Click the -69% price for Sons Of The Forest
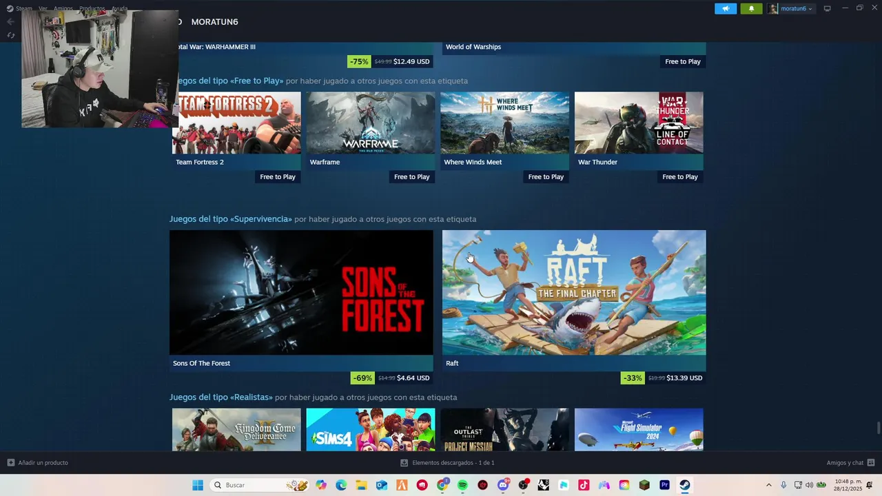 [391, 378]
